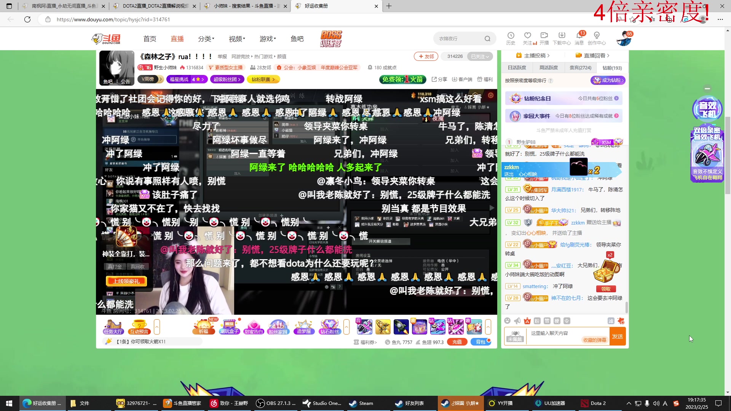
Task: Expand the gift list arrow at right
Action: click(488, 327)
